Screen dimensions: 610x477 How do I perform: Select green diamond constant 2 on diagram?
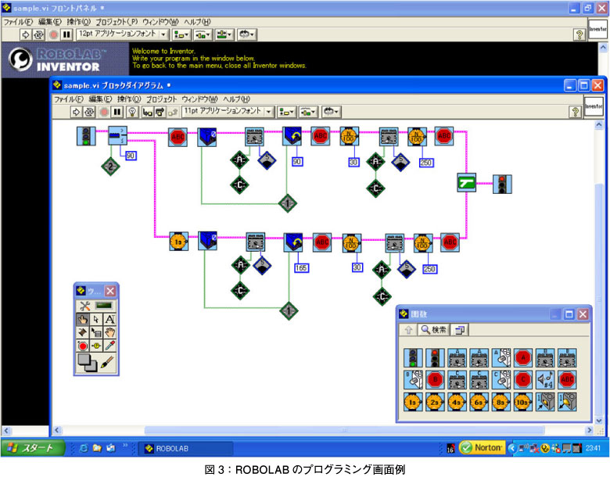(x=110, y=167)
